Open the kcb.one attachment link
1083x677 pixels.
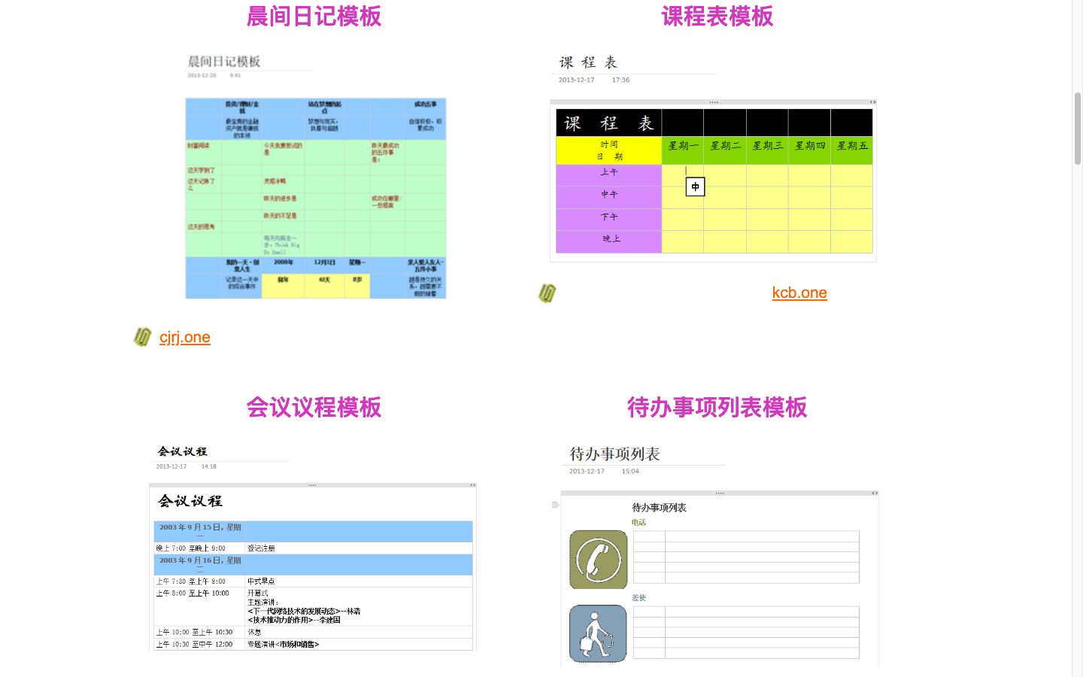coord(799,293)
